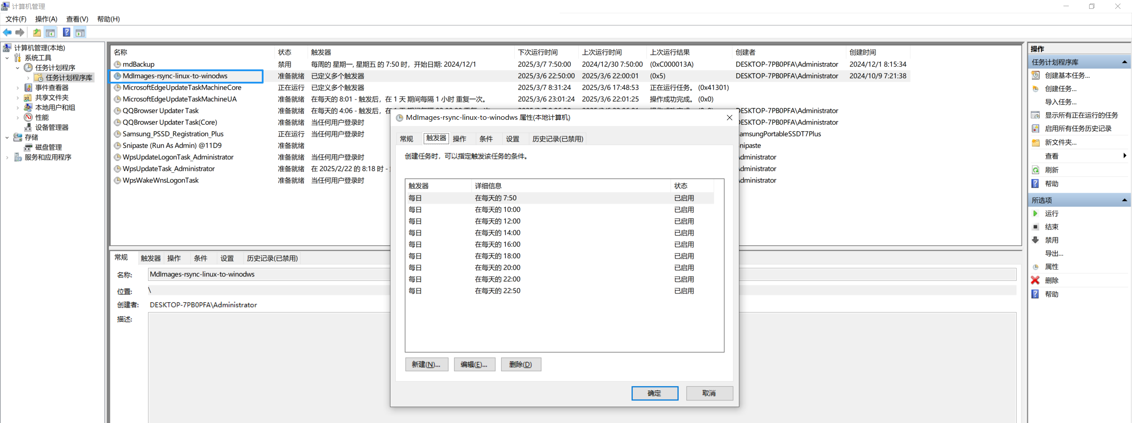Expand the 性能 tree node

[18, 118]
